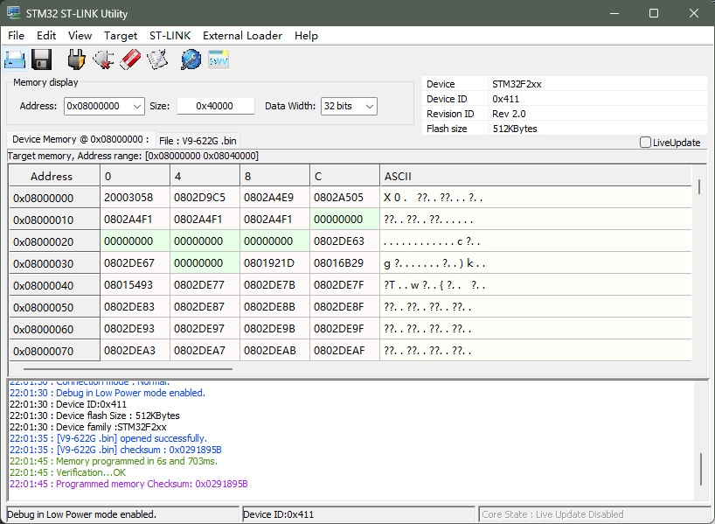Select cell value 08015493

click(135, 285)
